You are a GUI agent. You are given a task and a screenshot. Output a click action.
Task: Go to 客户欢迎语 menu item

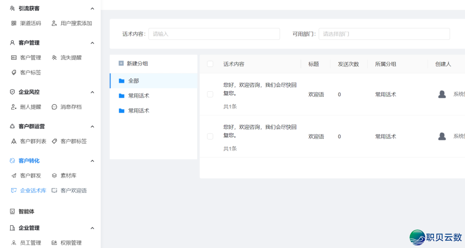pyautogui.click(x=73, y=190)
